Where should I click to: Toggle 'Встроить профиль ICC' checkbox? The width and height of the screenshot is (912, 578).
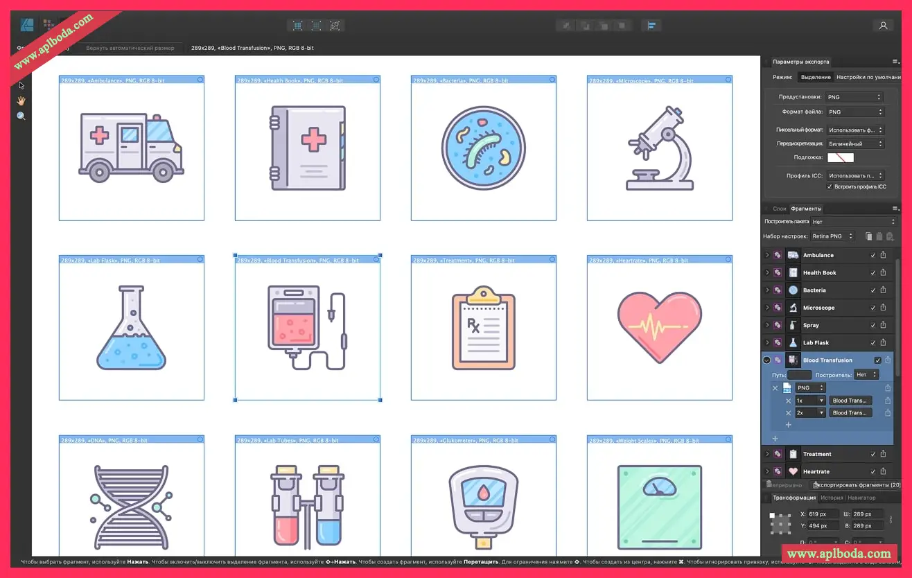tap(830, 187)
